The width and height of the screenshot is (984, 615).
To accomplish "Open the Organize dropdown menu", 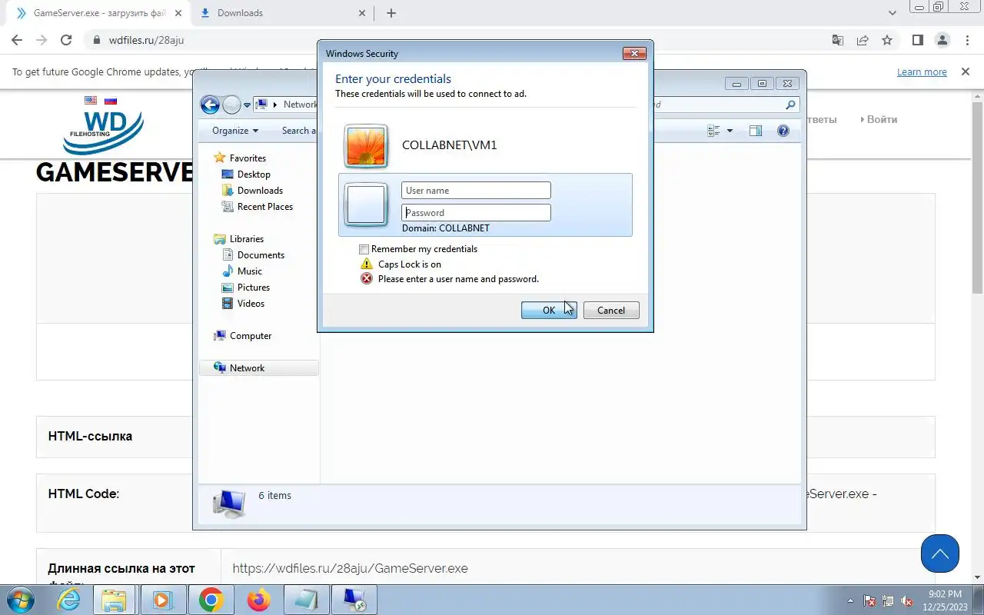I will coord(235,131).
